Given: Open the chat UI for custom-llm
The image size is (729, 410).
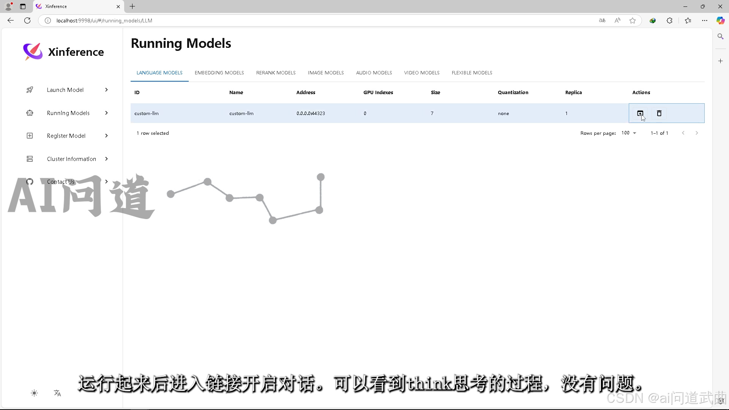Looking at the screenshot, I should tap(640, 113).
